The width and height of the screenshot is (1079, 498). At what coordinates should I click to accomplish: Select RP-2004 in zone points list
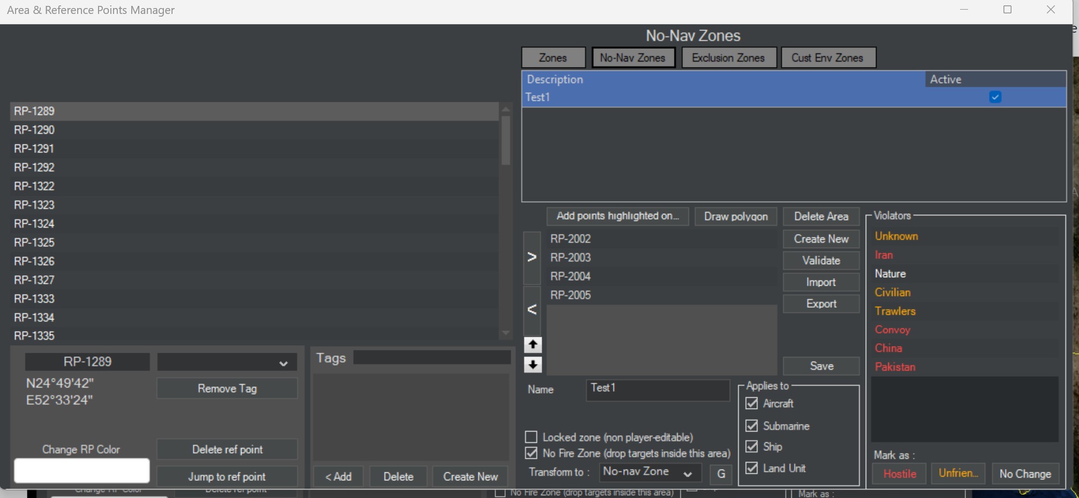point(662,276)
